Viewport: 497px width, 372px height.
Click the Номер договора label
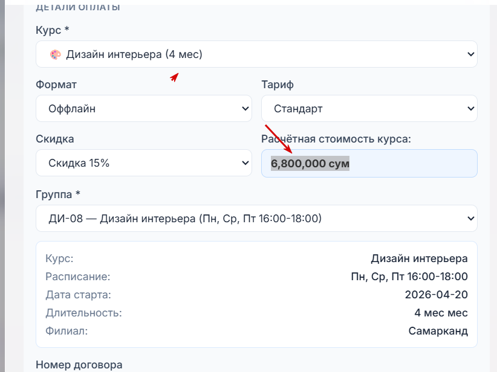[79, 365]
